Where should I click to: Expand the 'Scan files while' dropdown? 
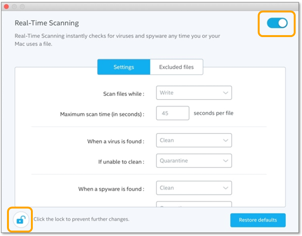click(194, 93)
